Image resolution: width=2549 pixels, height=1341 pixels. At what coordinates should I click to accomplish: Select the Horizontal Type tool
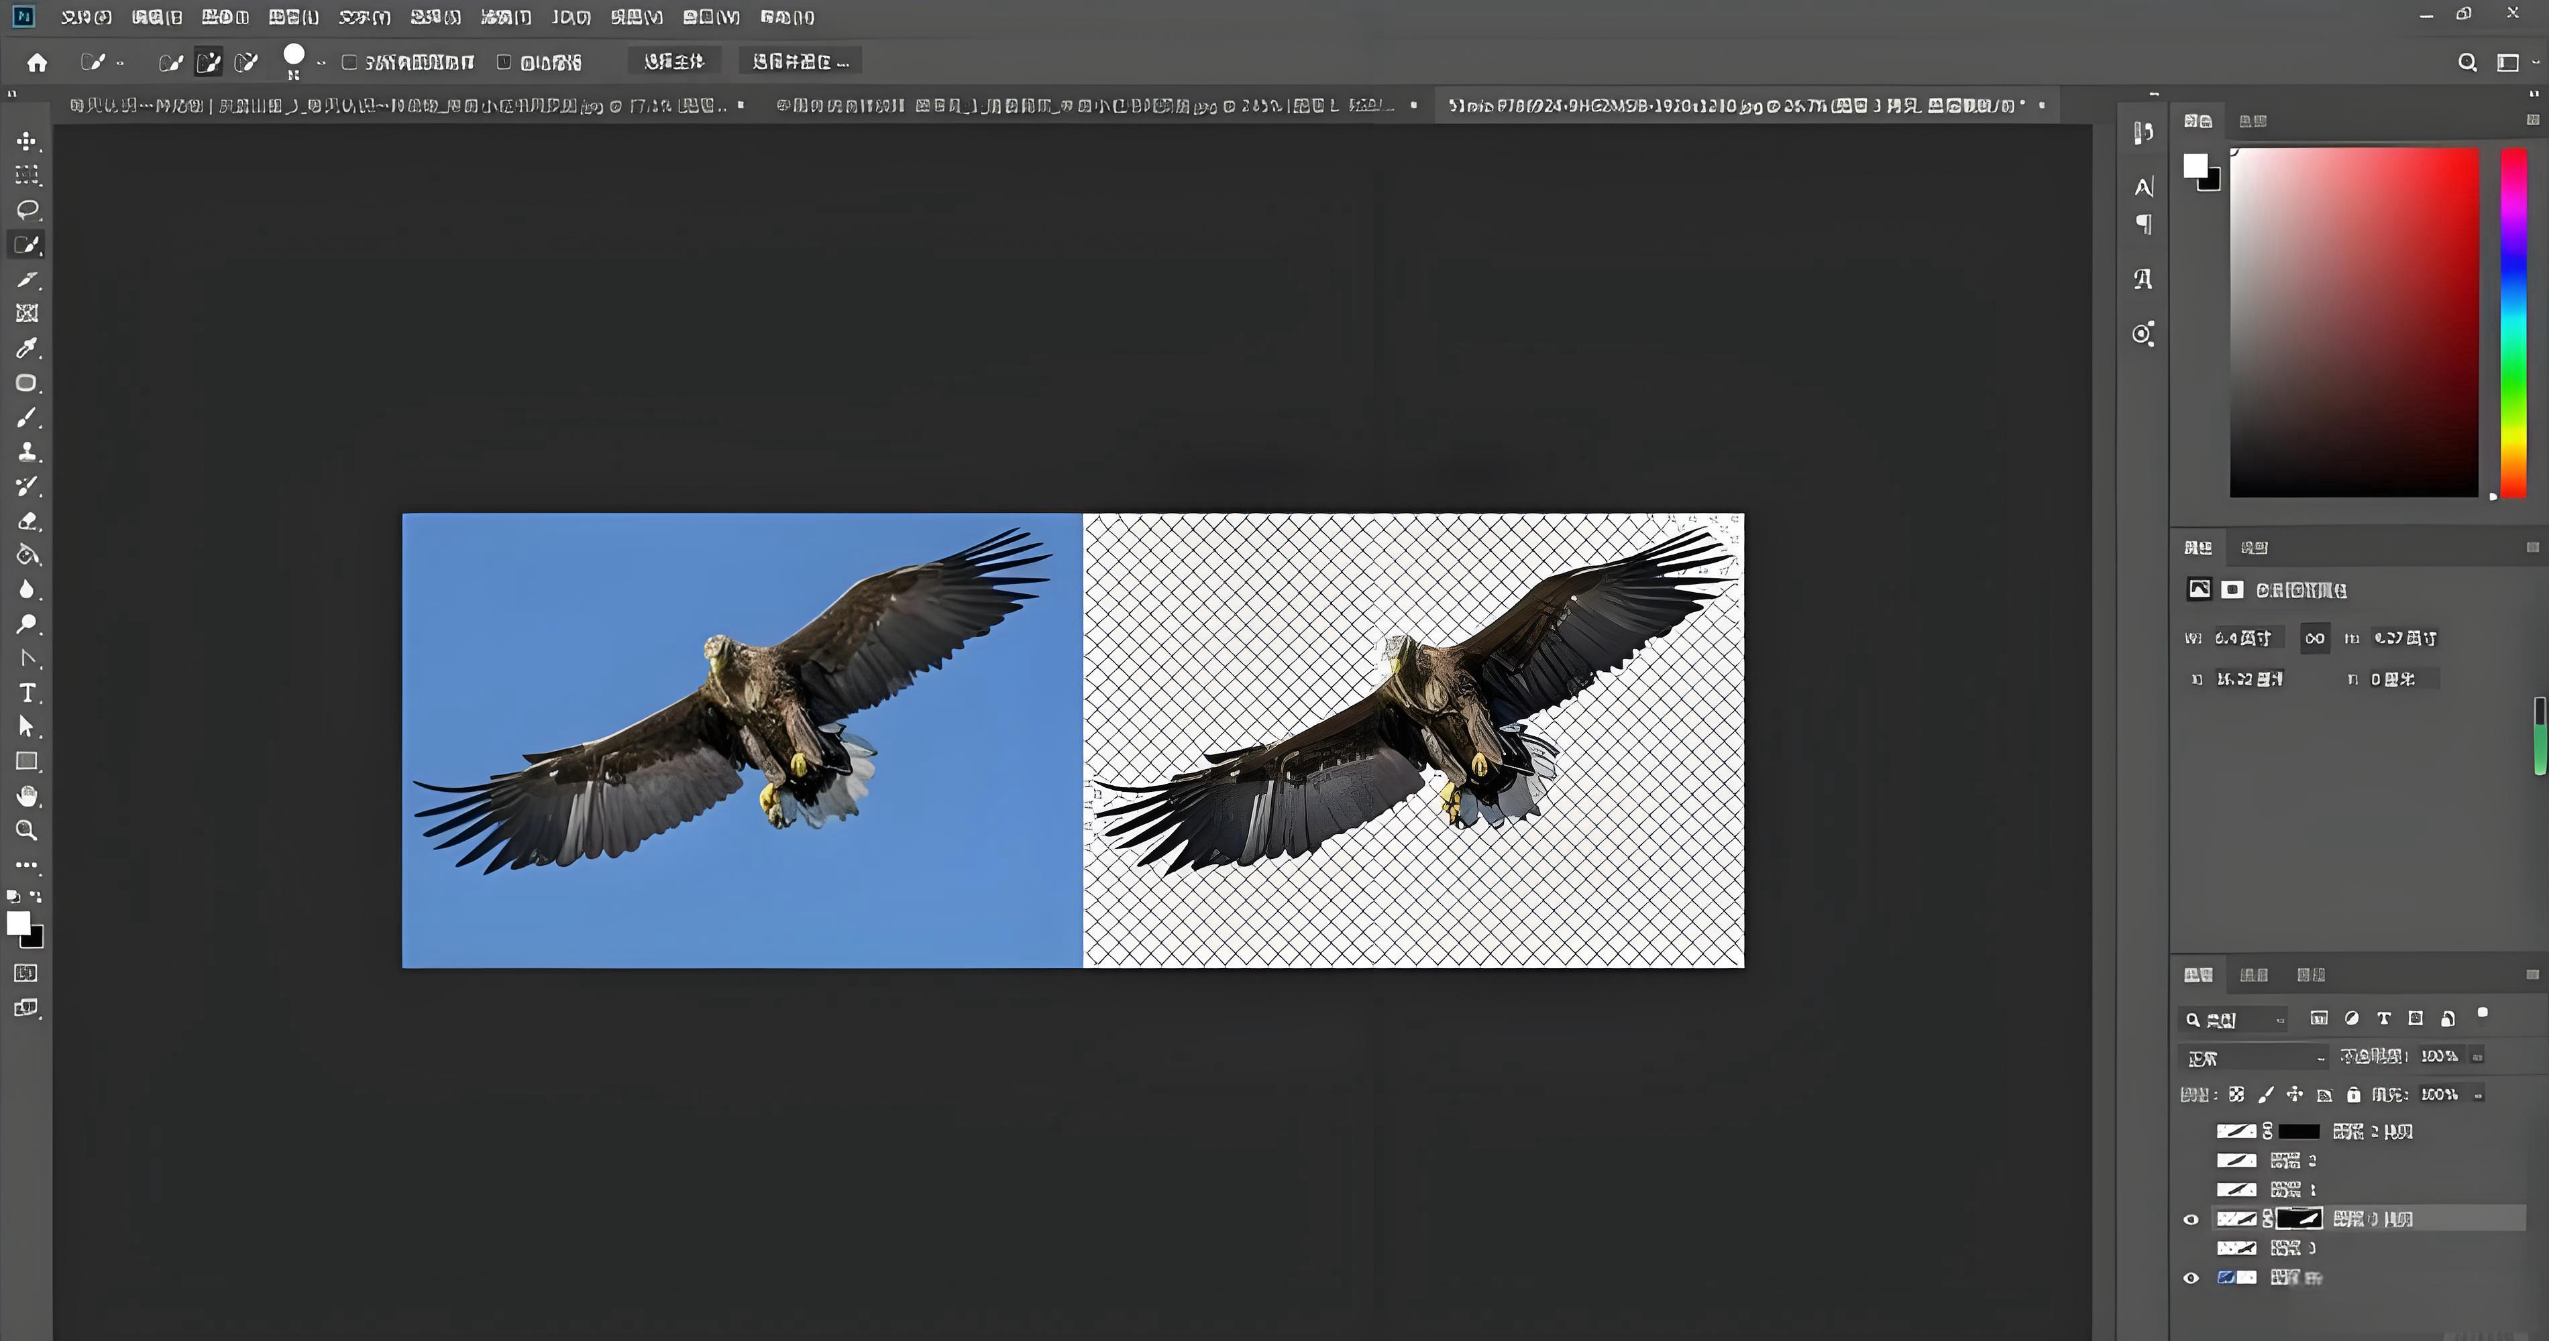(x=27, y=693)
